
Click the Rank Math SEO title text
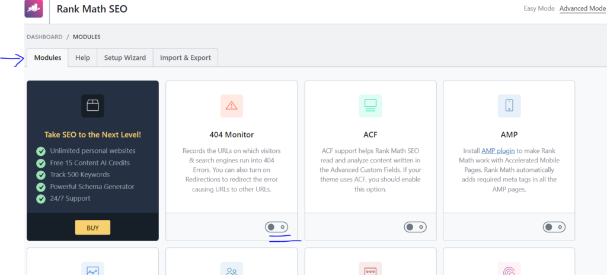coord(92,9)
